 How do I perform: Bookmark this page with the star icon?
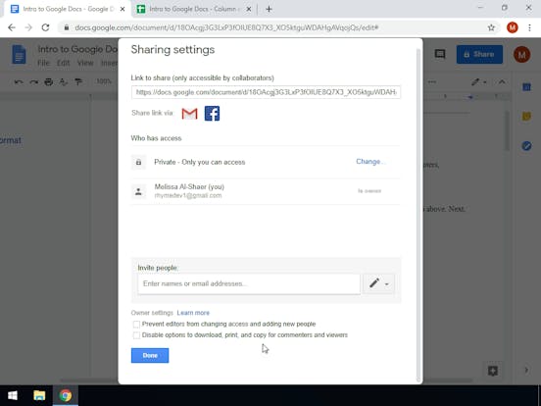click(x=491, y=27)
